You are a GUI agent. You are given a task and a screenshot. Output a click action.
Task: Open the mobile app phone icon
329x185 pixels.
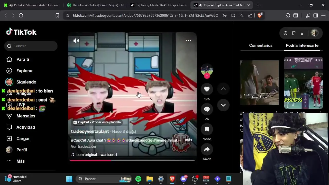click(294, 33)
